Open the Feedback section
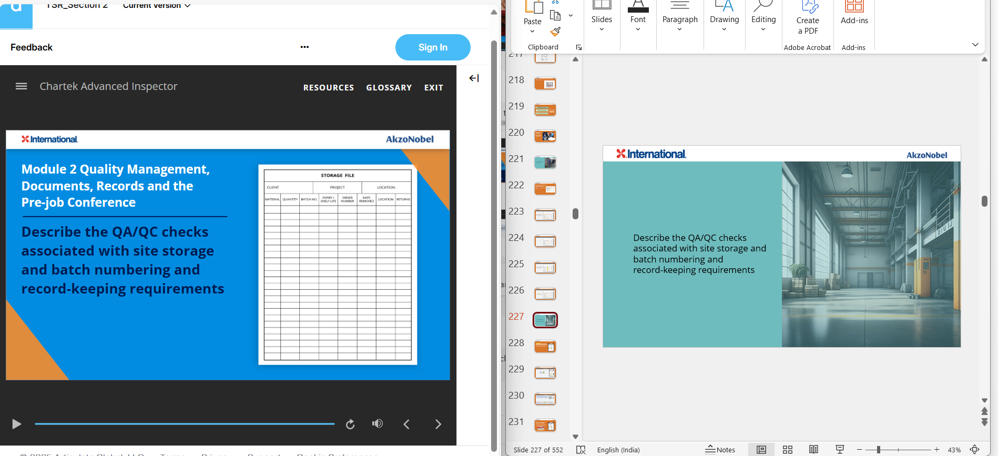The width and height of the screenshot is (998, 456). click(x=32, y=47)
